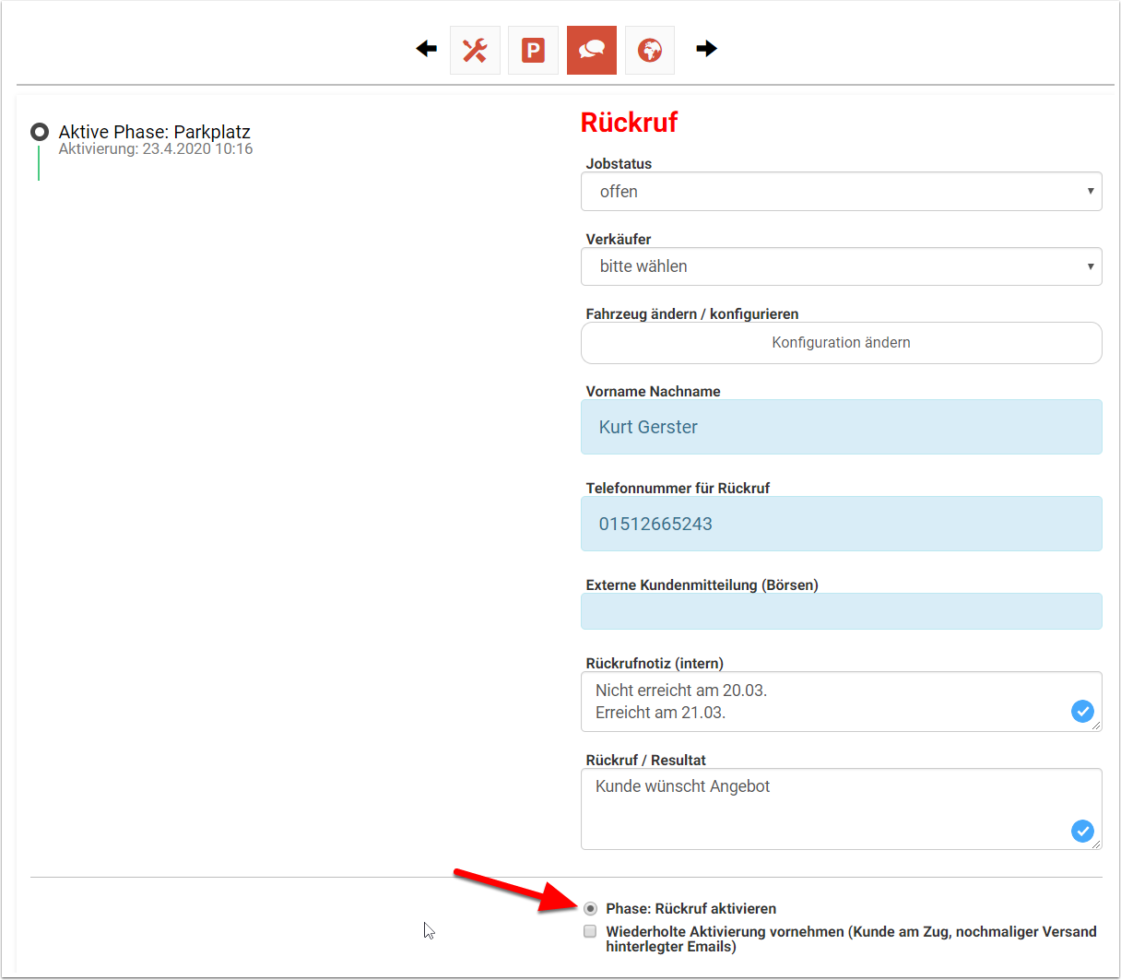Click the left arrow navigation icon
The height and width of the screenshot is (980, 1121).
[426, 49]
